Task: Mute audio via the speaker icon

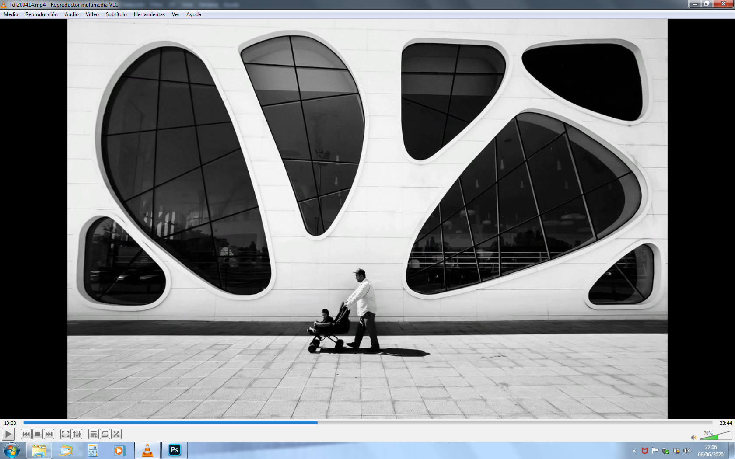Action: (693, 437)
